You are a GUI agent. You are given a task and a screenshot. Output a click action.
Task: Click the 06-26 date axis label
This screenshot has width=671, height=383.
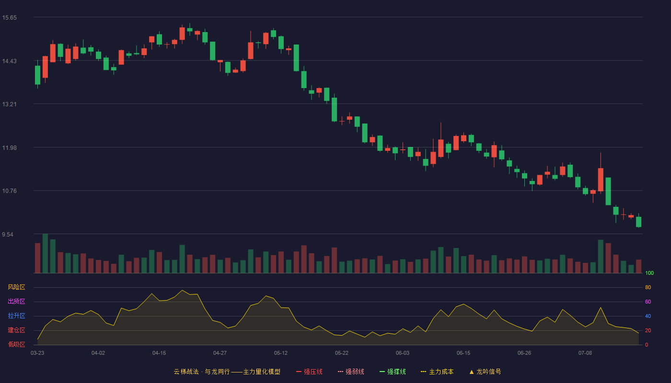tap(524, 353)
